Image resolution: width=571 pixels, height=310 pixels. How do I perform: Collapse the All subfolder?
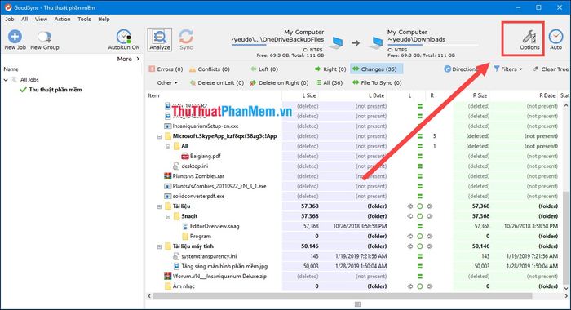(168, 147)
